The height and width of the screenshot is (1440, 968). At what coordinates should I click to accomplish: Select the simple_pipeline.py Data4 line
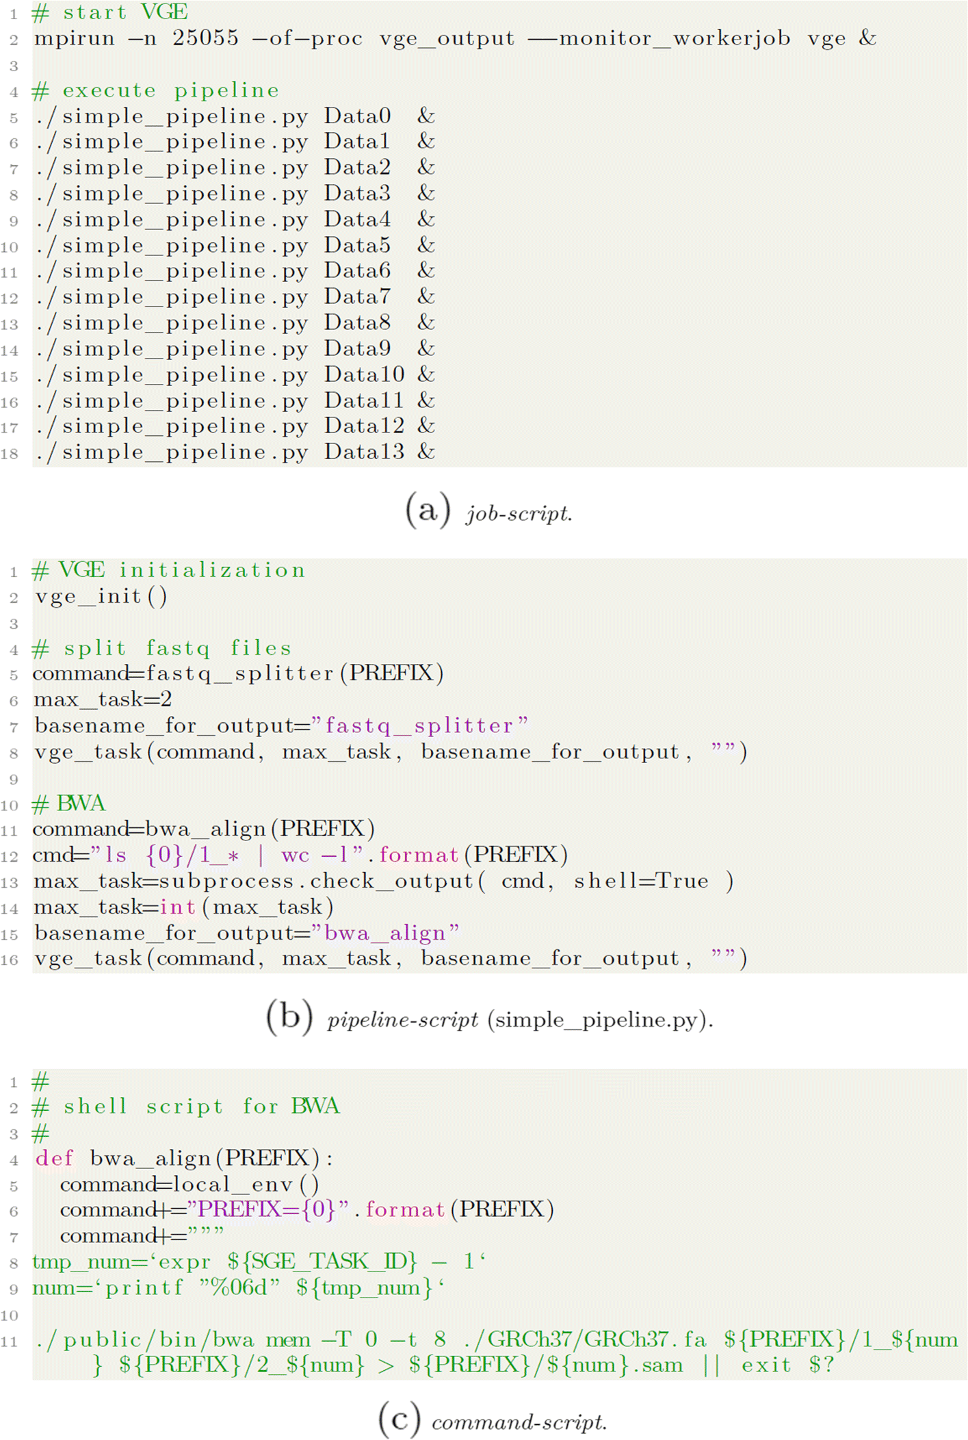coord(235,220)
